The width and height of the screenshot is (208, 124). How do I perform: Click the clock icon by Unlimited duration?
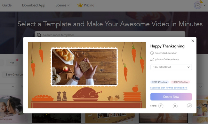pyautogui.click(x=152, y=53)
